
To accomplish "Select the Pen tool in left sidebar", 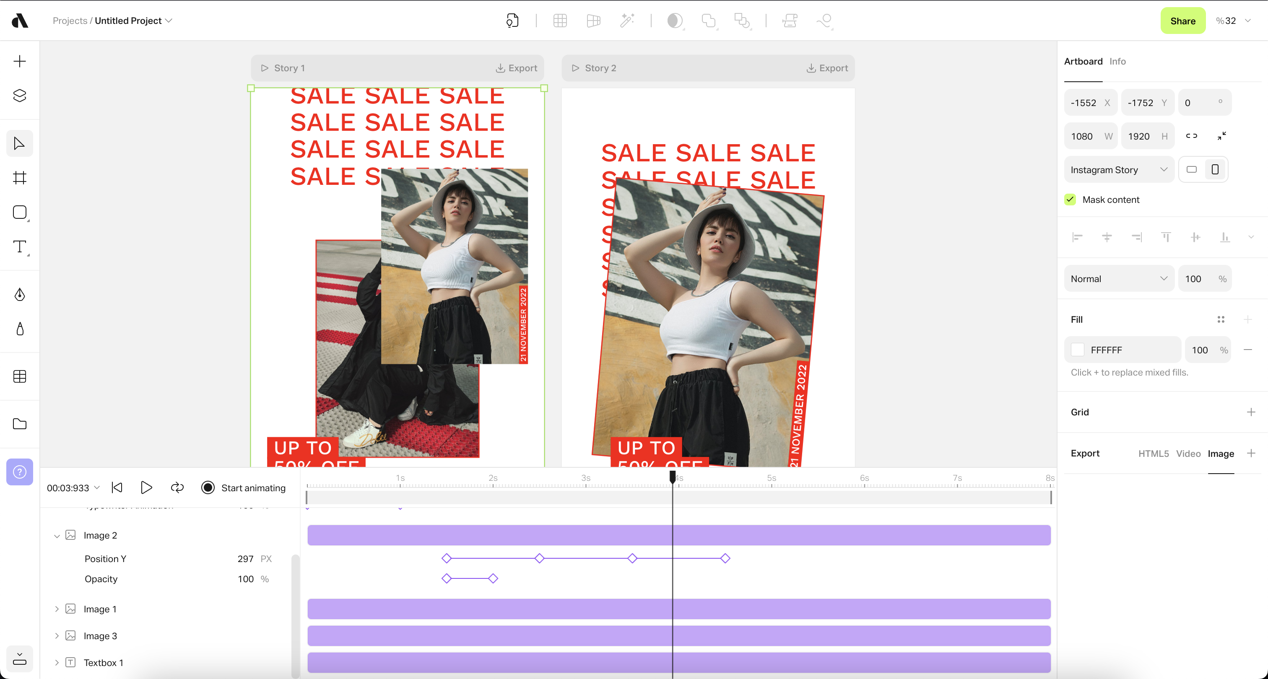I will click(x=20, y=294).
